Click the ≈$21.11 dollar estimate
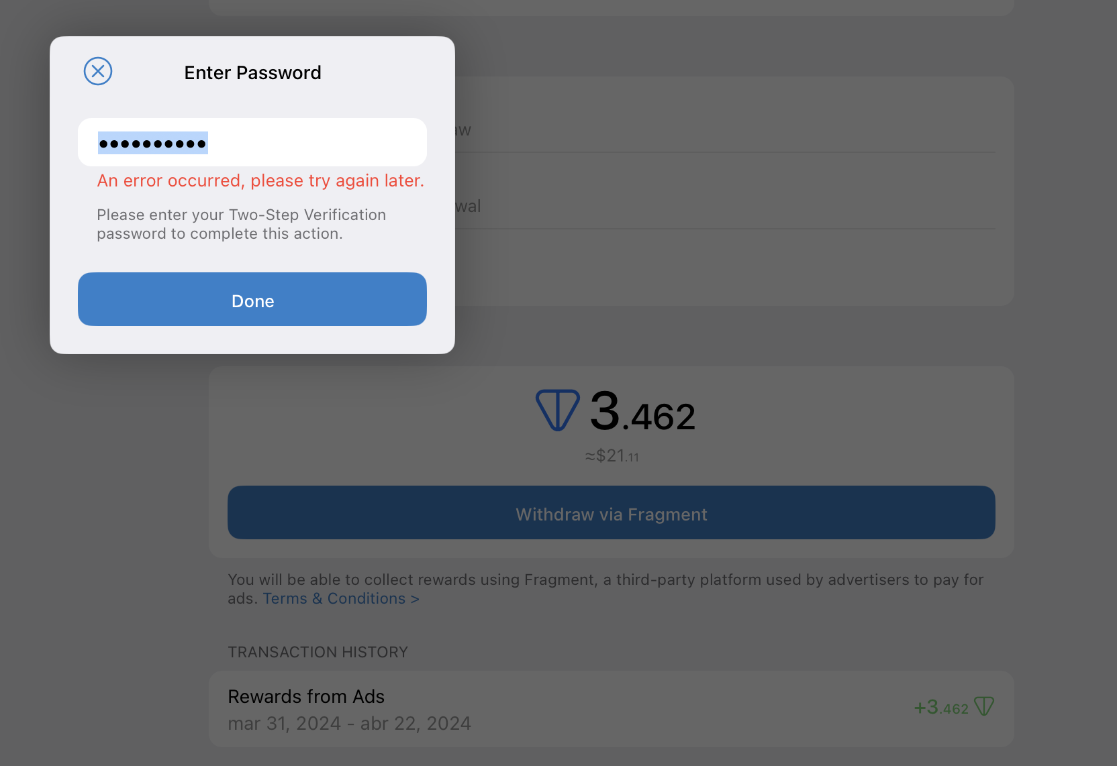 (612, 456)
